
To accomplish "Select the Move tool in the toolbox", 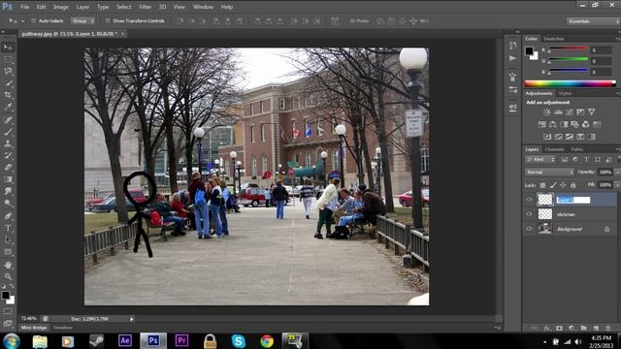I will pos(9,48).
